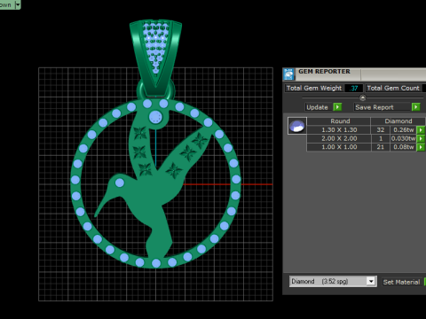426x319 pixels.
Task: Click the Total Gem Weight label
Action: (x=314, y=88)
